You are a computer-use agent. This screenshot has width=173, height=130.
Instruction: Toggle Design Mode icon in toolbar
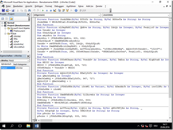55,10
